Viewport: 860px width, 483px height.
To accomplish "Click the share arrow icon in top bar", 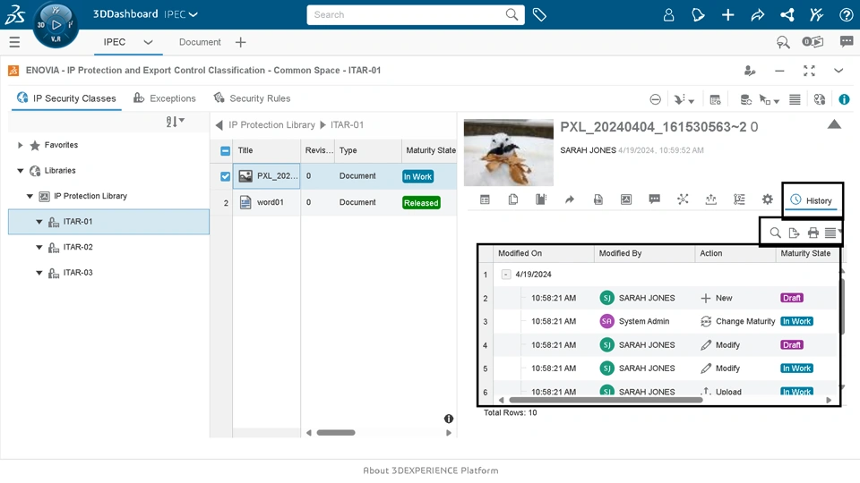I will [x=758, y=15].
